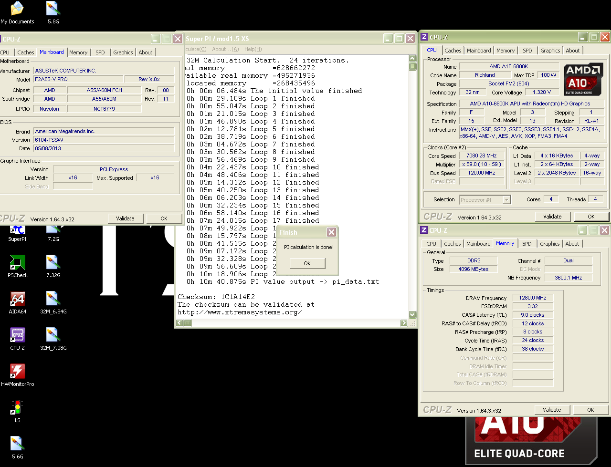Open Caches tab in the CPU-Z processor window

453,51
